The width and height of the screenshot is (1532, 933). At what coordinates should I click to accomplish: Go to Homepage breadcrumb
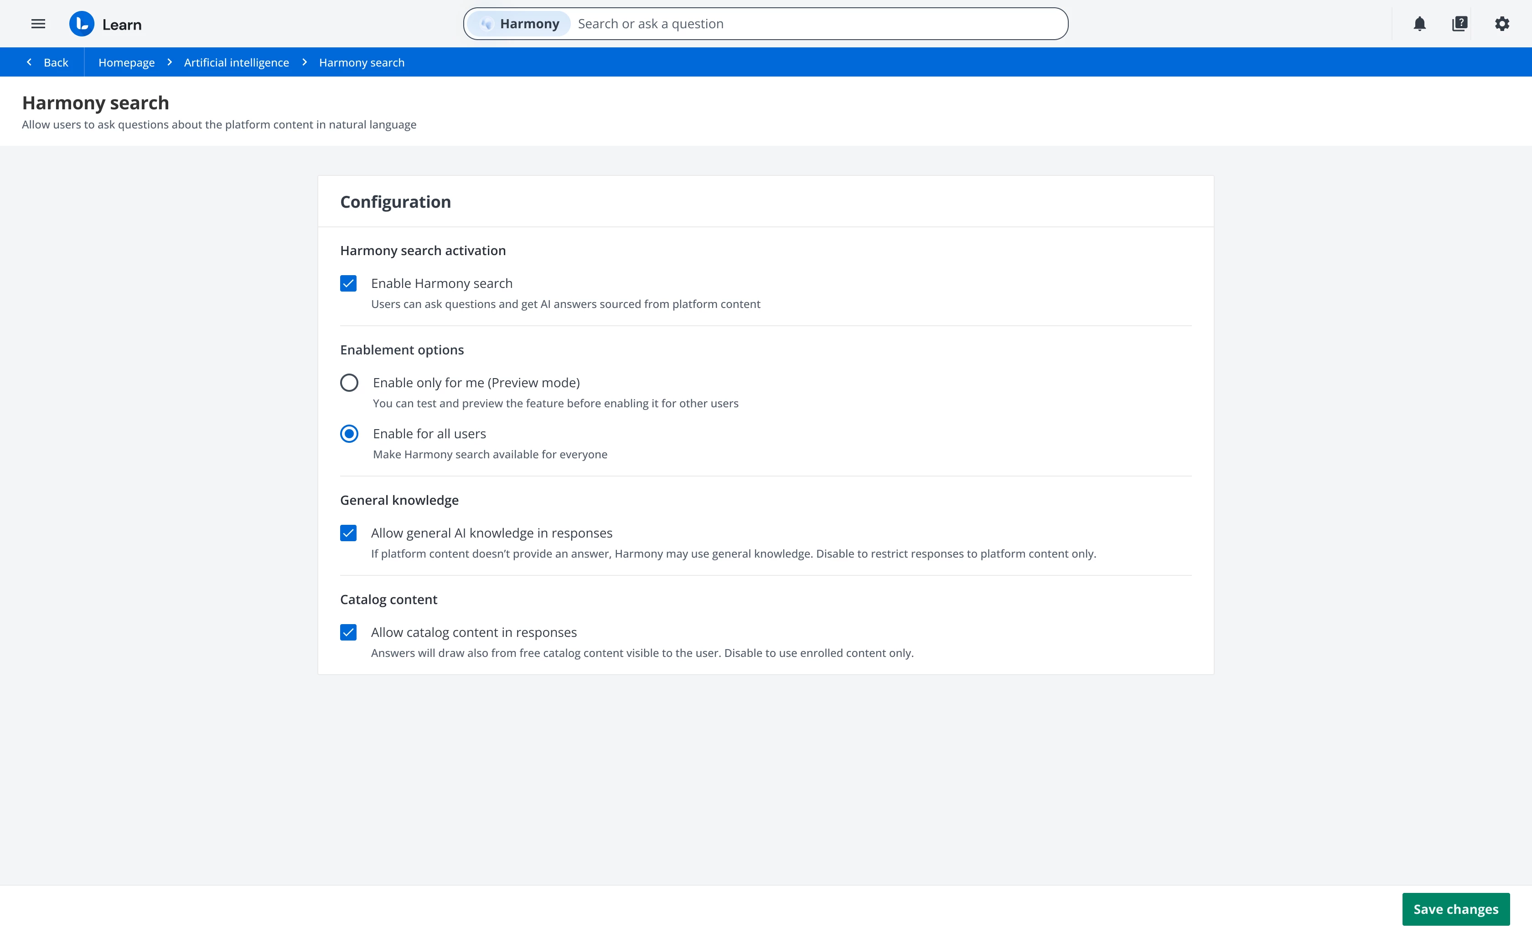point(126,63)
